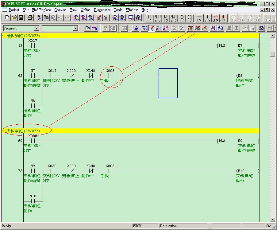This screenshot has height=230, width=277.
Task: Insert horizontal line F9
Action: [199, 18]
